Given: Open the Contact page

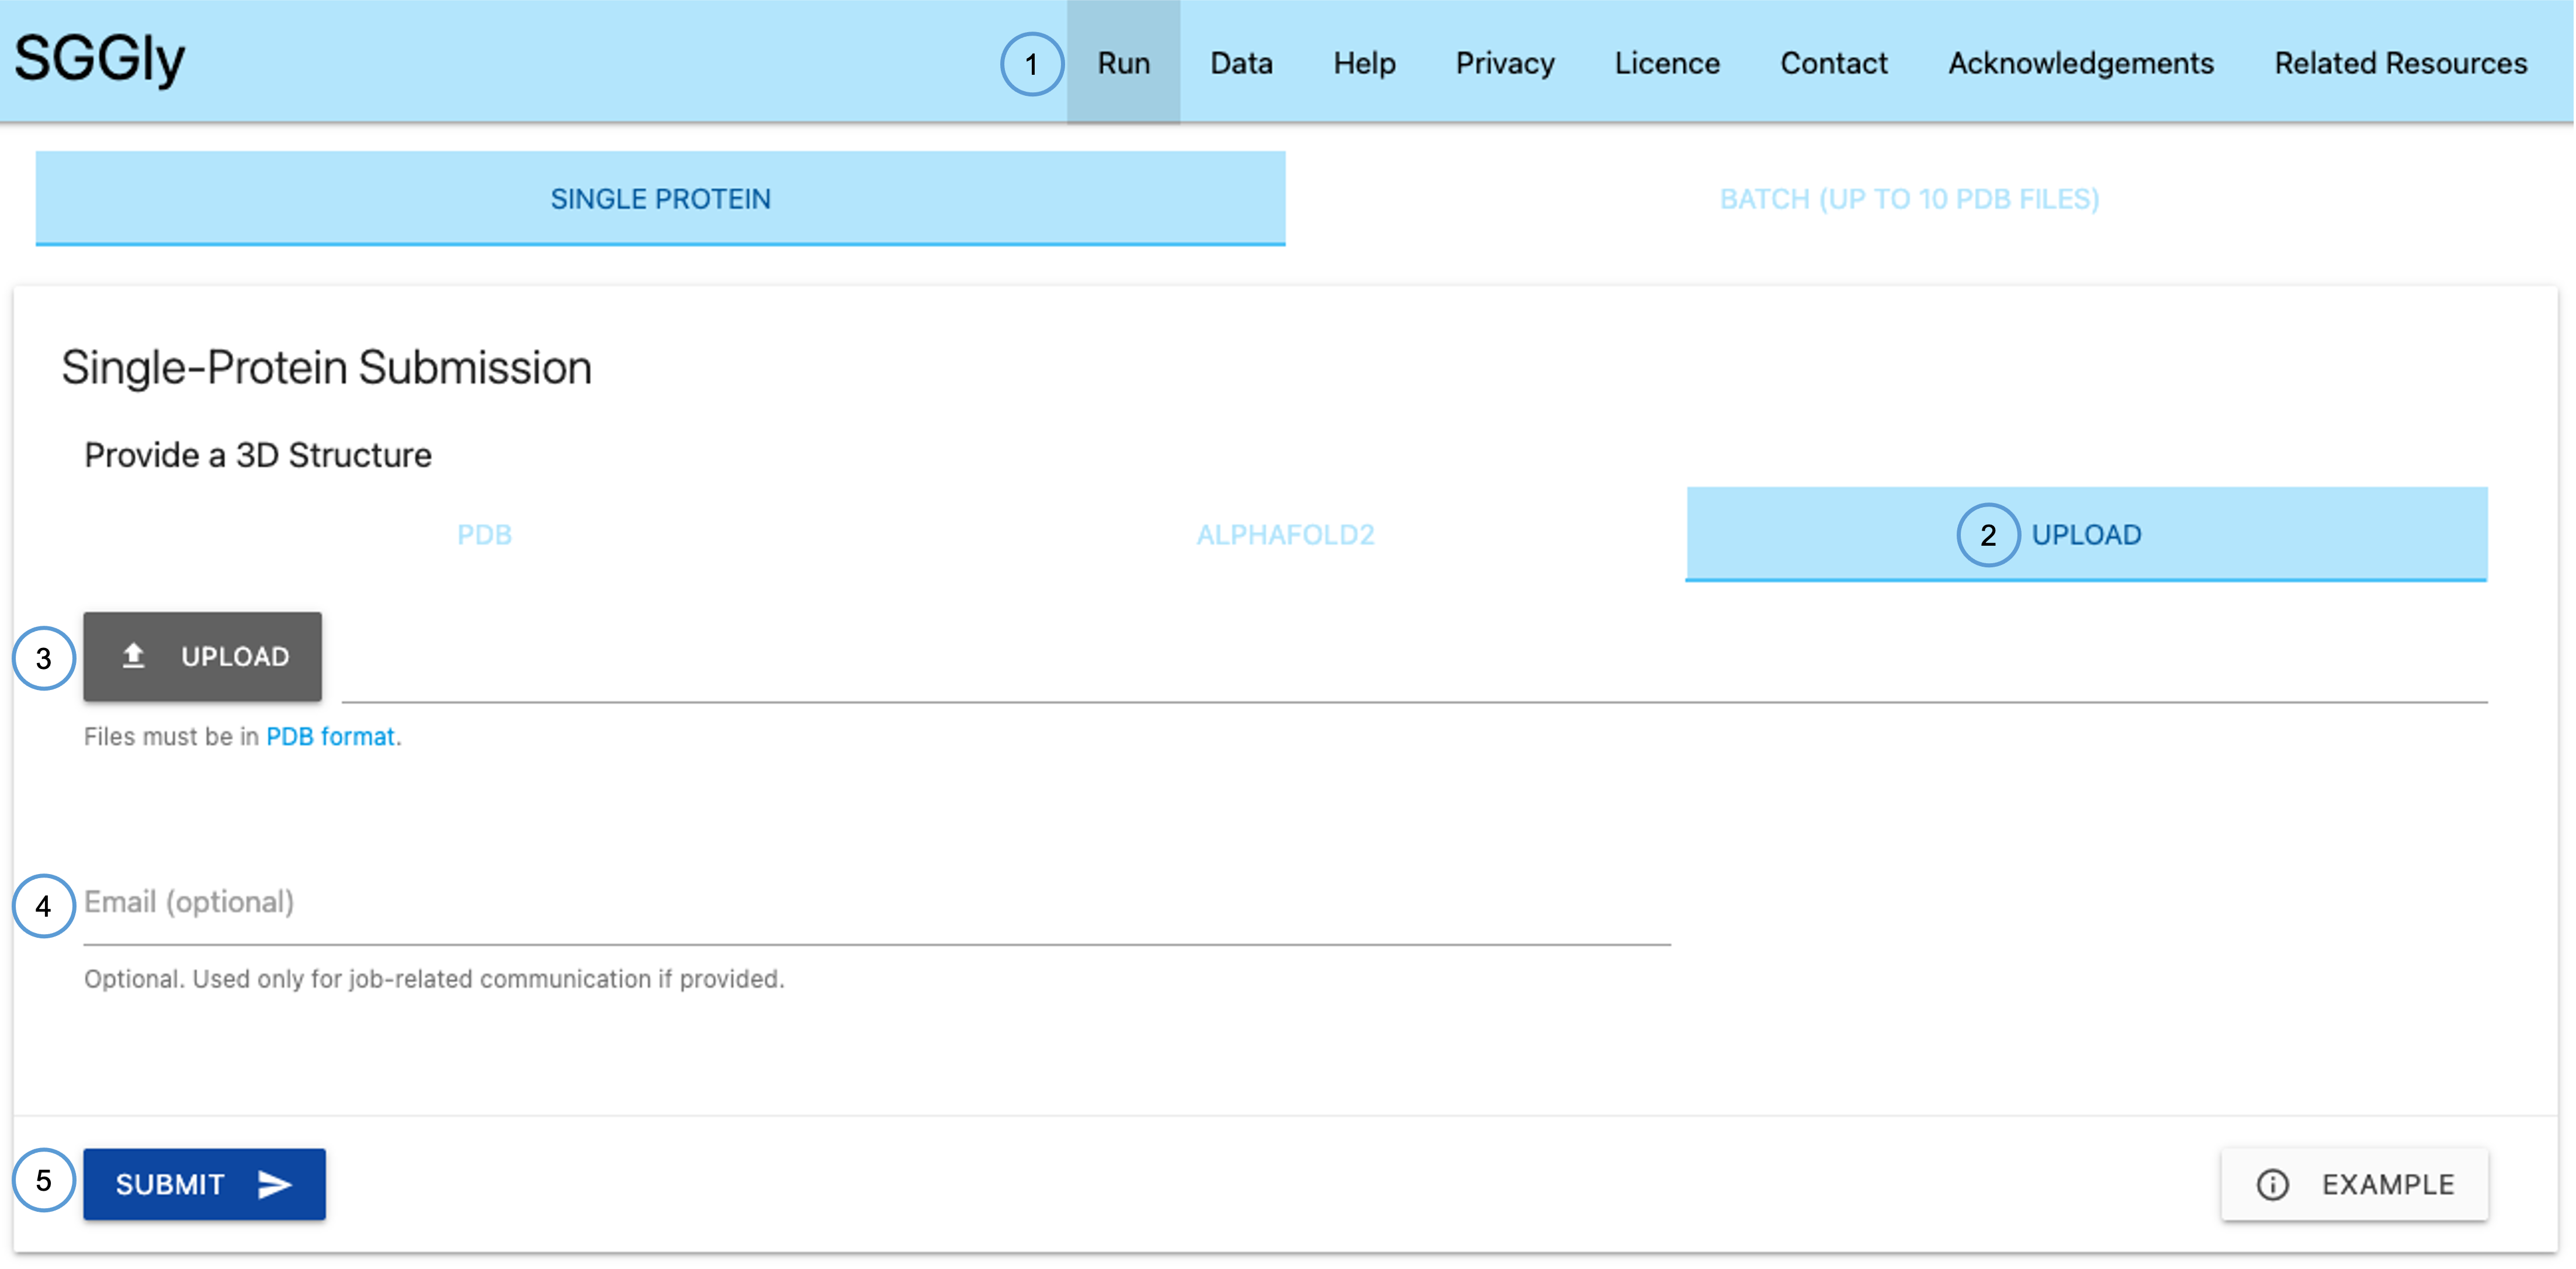Looking at the screenshot, I should coord(1833,63).
